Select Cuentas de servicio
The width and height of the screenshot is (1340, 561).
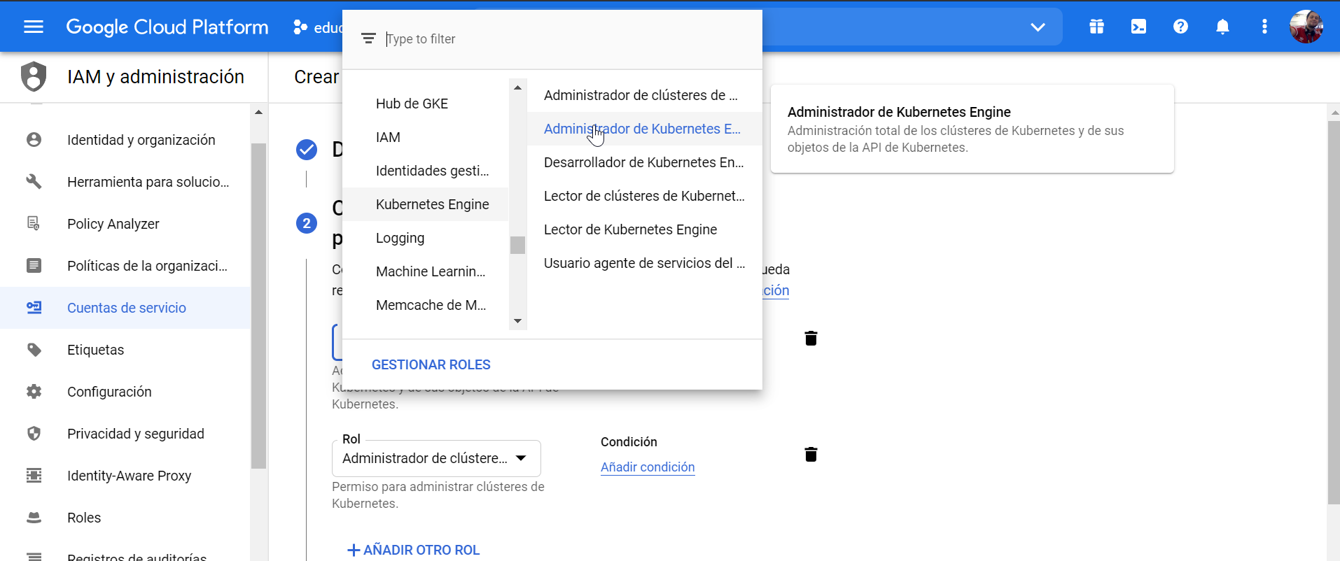(x=127, y=308)
